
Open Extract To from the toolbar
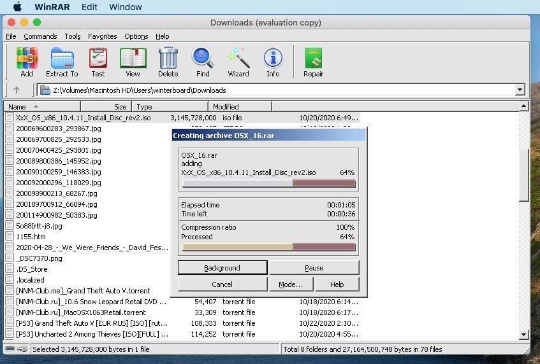62,62
